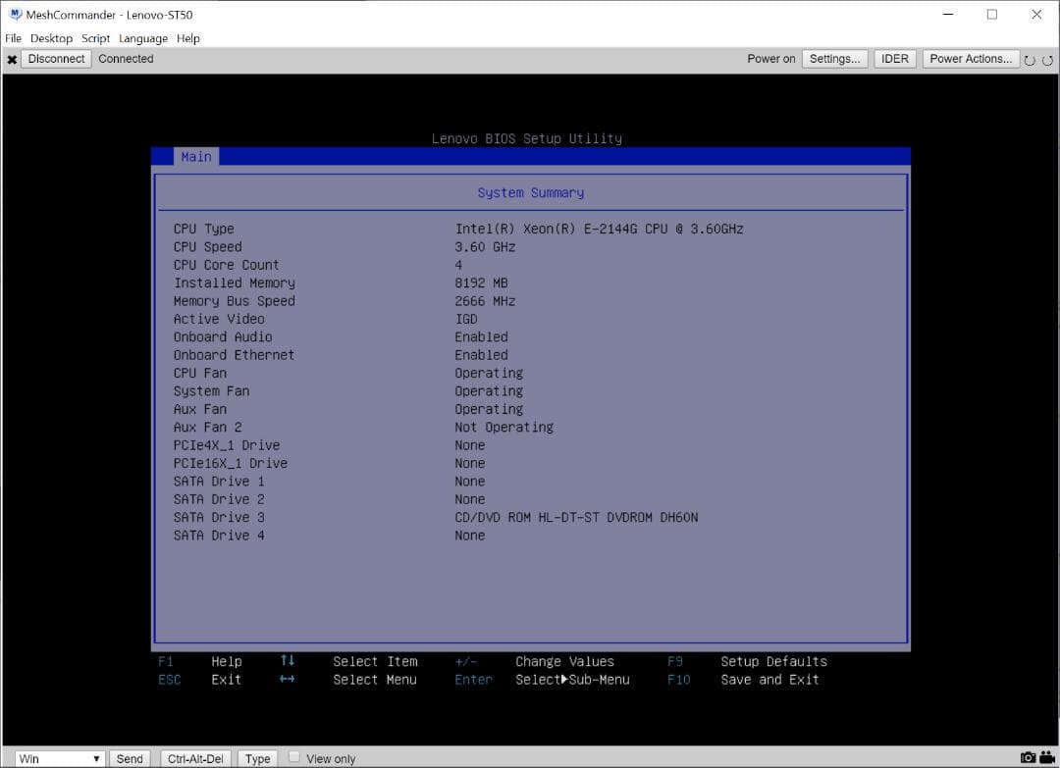Open the File menu
The width and height of the screenshot is (1060, 768).
point(13,38)
